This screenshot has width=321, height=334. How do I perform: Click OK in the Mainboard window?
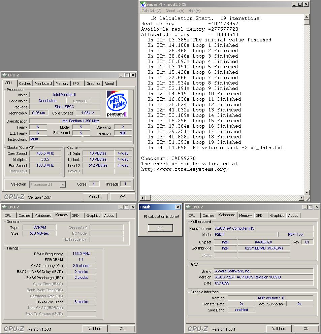[306, 329]
